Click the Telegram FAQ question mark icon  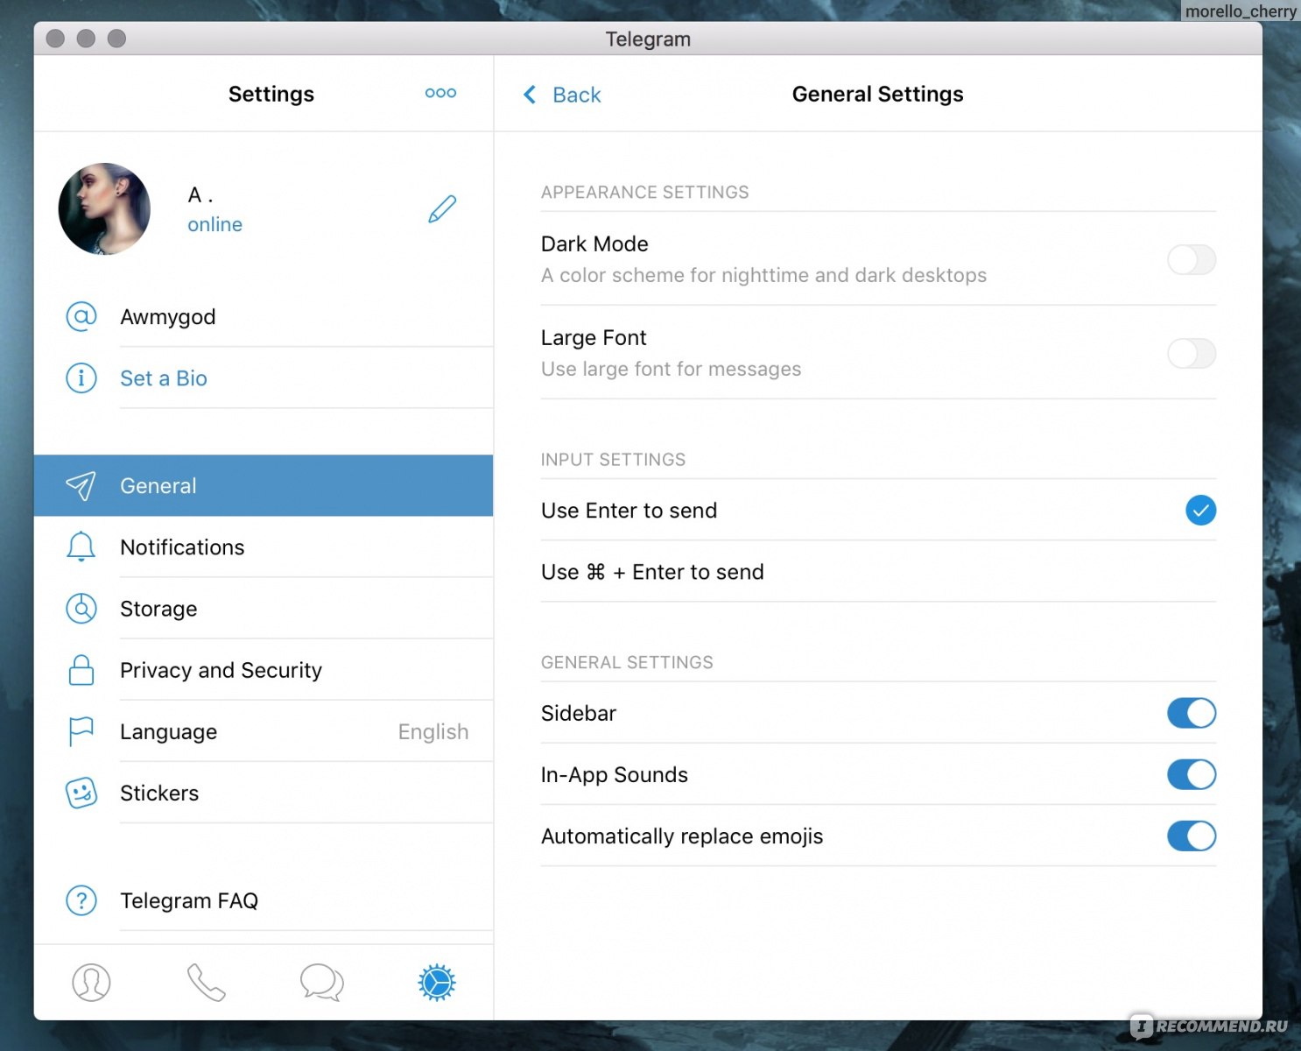pos(81,900)
